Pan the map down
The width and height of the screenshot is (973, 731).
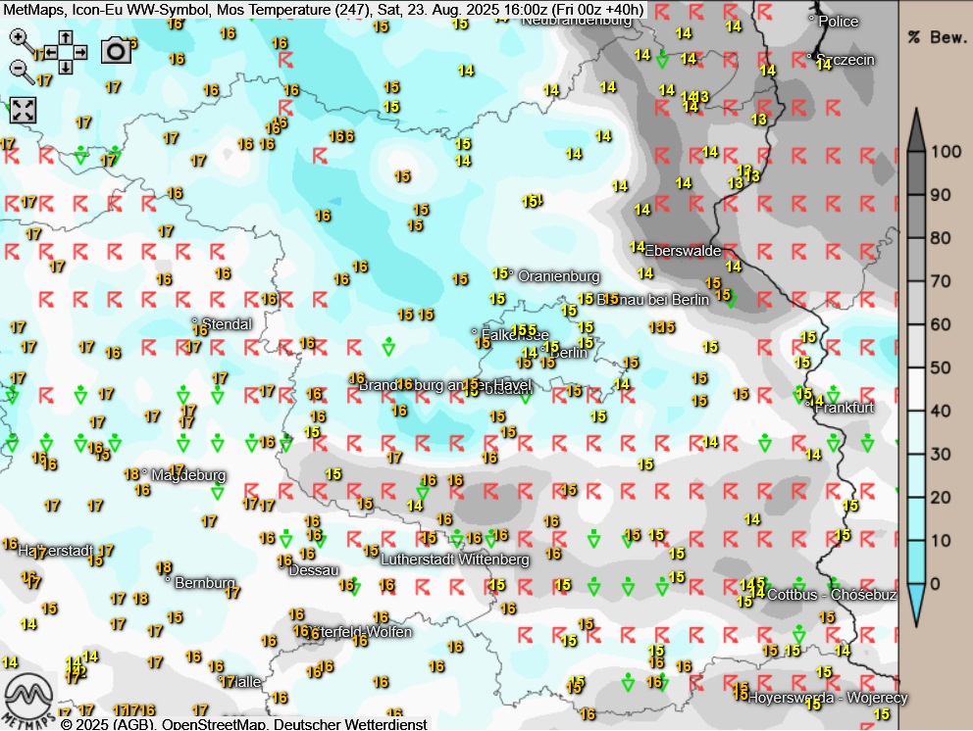tap(65, 67)
